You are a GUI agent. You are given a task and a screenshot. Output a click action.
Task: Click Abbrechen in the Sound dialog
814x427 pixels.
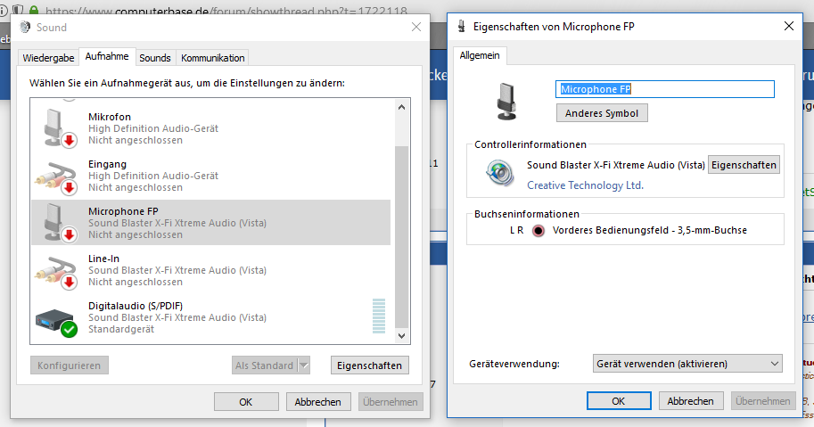coord(317,401)
